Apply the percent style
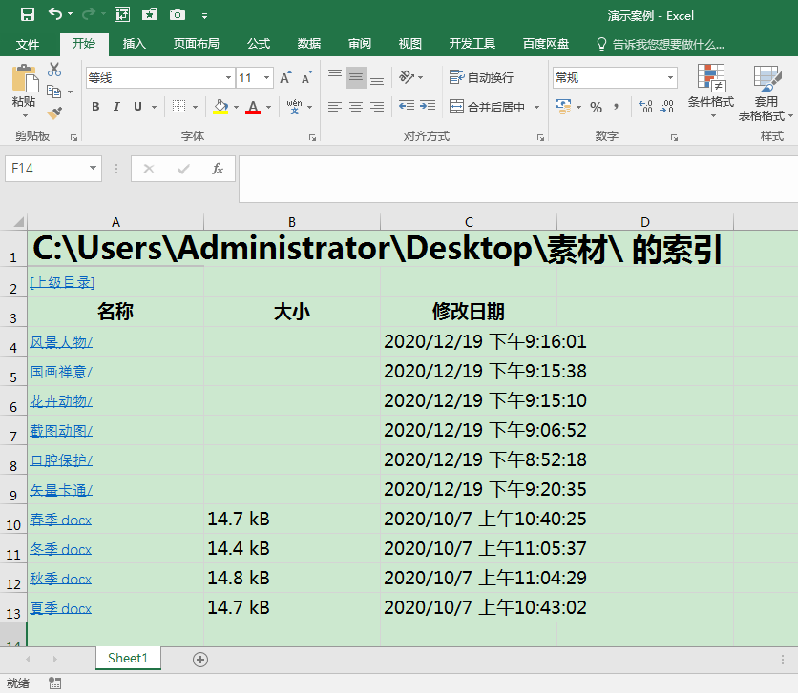The width and height of the screenshot is (798, 693). pos(596,107)
